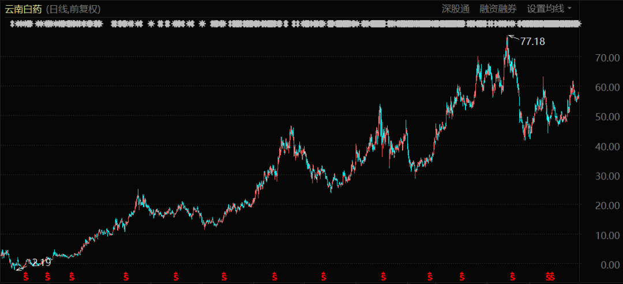This screenshot has height=284, width=623.
Task: Click the second $ marker from the left
Action: coord(48,276)
